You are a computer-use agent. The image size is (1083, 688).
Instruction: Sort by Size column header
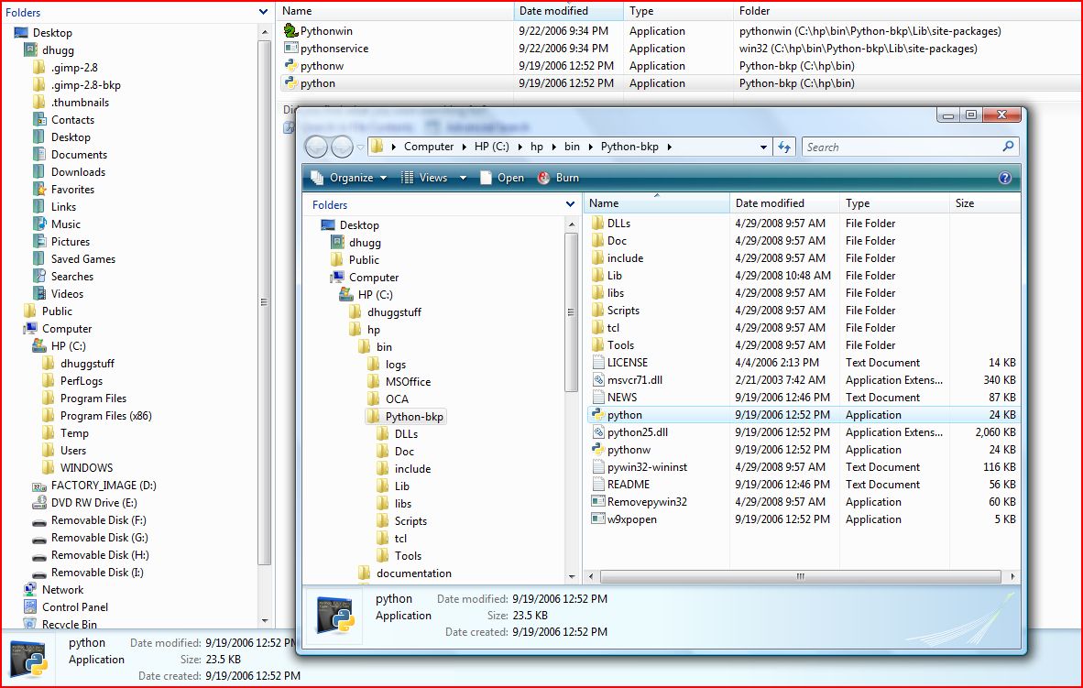[x=984, y=203]
